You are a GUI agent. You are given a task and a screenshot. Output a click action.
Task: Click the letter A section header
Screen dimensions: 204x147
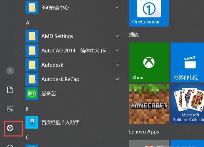click(28, 23)
